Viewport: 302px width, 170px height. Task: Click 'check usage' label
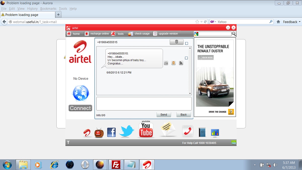[x=142, y=34]
